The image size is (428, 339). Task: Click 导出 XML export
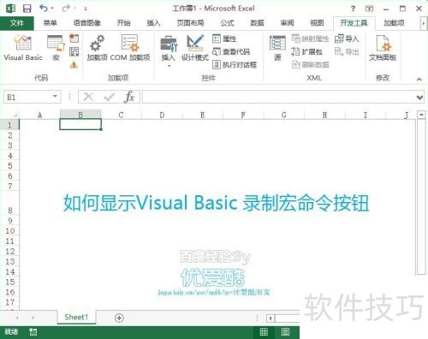pos(347,51)
